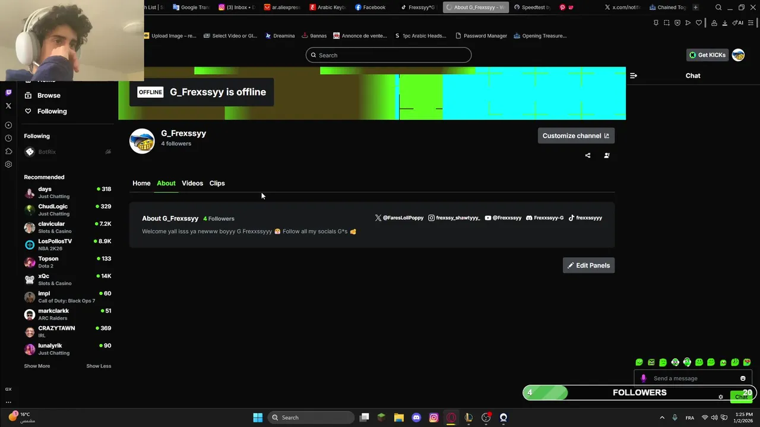Click the FaresLollPoppy X social link
The width and height of the screenshot is (760, 427).
click(x=399, y=218)
